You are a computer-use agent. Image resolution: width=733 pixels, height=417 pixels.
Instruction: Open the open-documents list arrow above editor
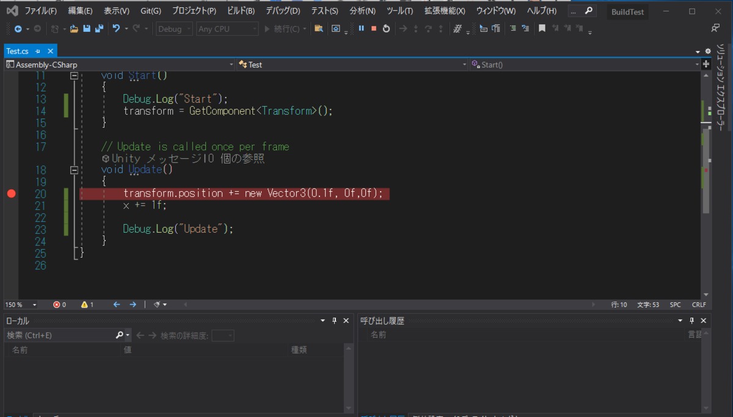[x=698, y=52]
